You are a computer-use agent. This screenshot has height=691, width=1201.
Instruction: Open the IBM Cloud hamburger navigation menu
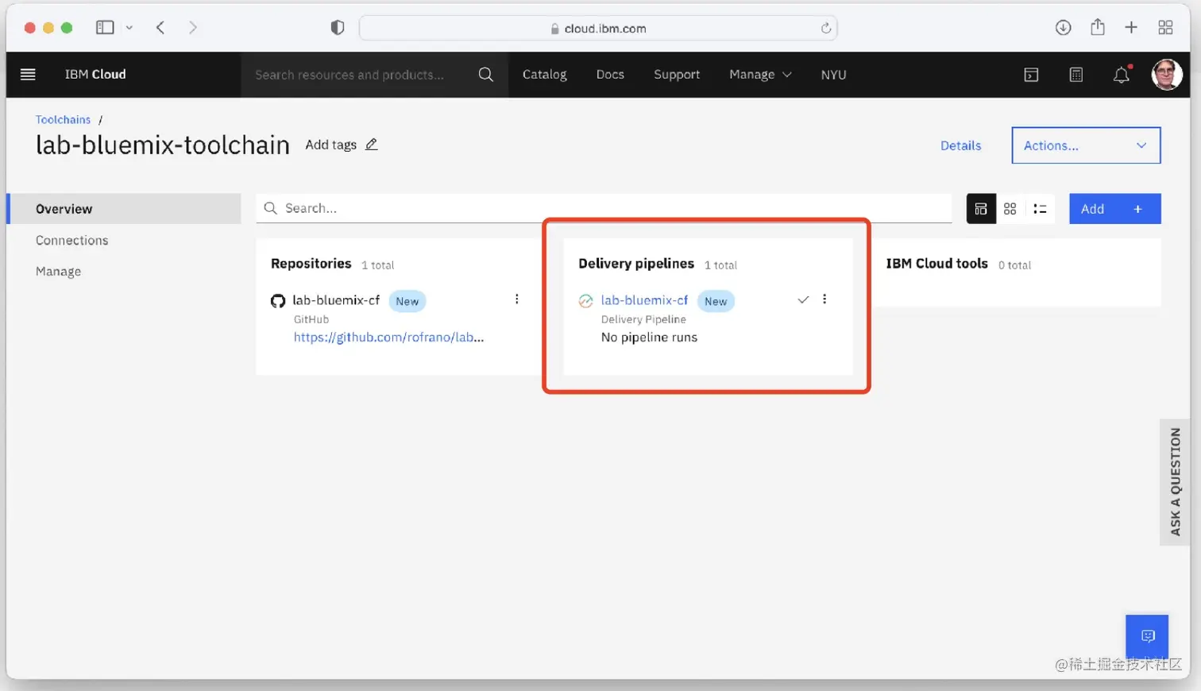tap(28, 75)
